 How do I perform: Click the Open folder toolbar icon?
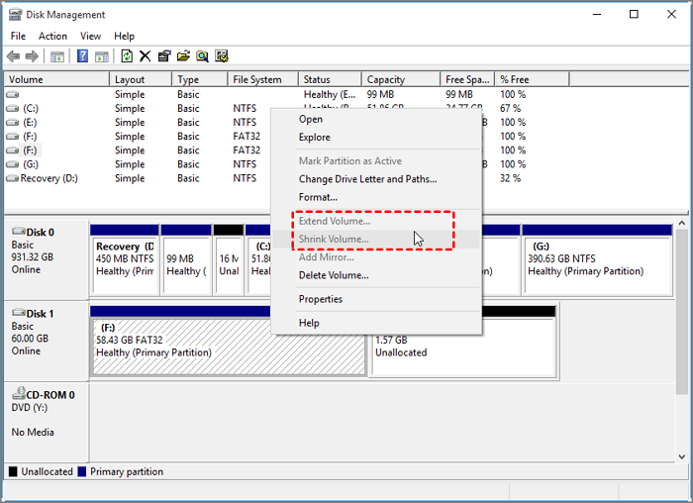coord(183,56)
